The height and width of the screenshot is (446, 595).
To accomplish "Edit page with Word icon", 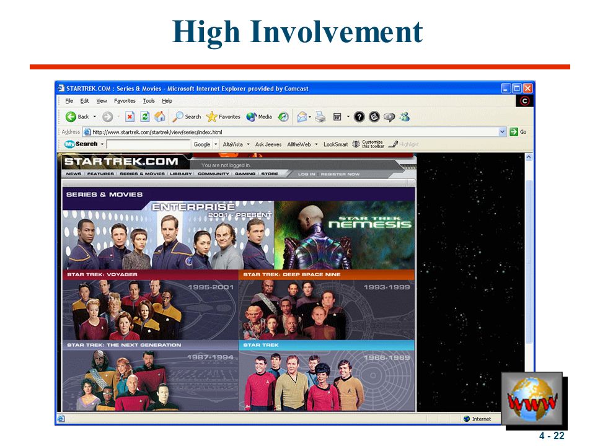I will coord(337,117).
